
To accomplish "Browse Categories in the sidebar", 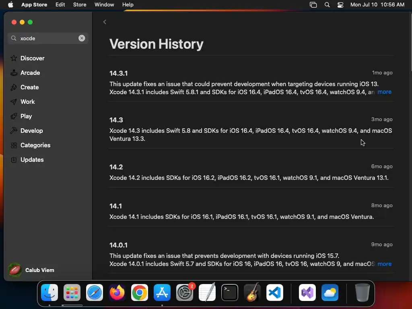I will pos(35,145).
